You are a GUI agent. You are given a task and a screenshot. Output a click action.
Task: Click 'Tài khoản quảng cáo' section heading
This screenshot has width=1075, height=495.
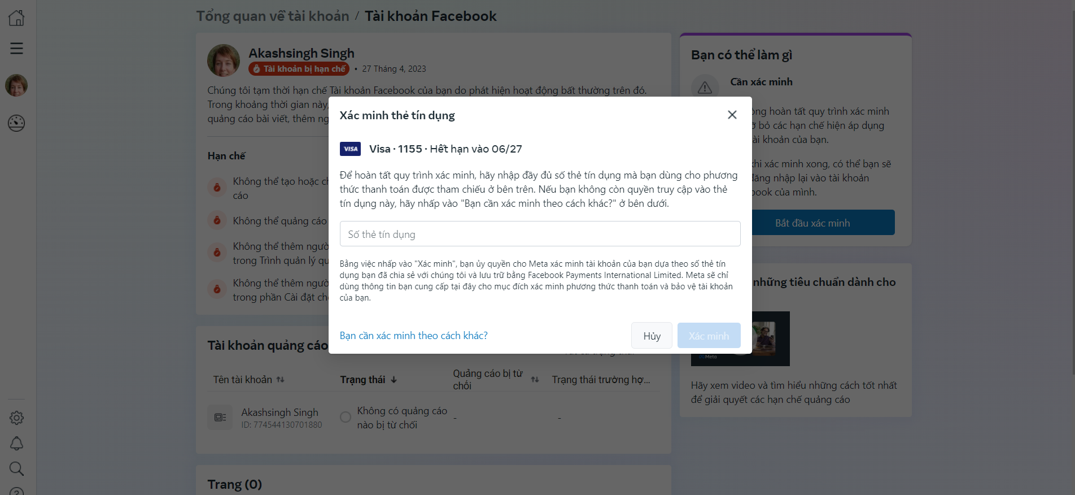267,345
